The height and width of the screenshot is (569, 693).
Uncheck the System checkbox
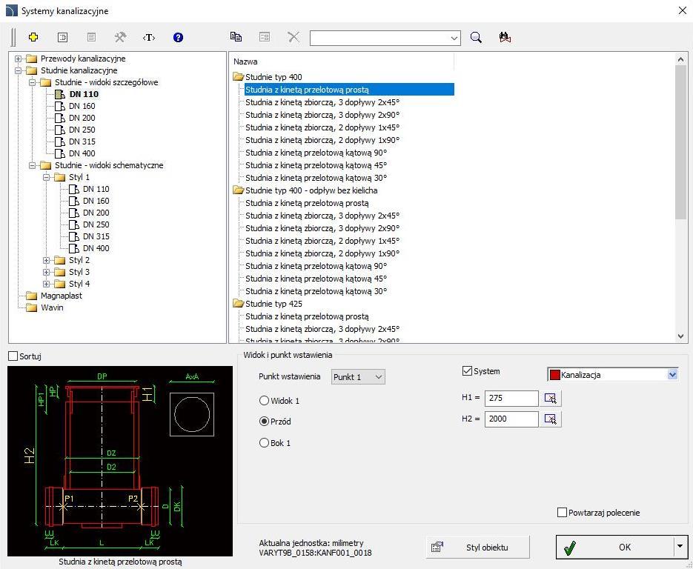click(x=467, y=371)
